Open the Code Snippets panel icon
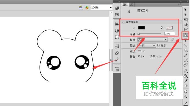190x106 pixels. coord(117,46)
